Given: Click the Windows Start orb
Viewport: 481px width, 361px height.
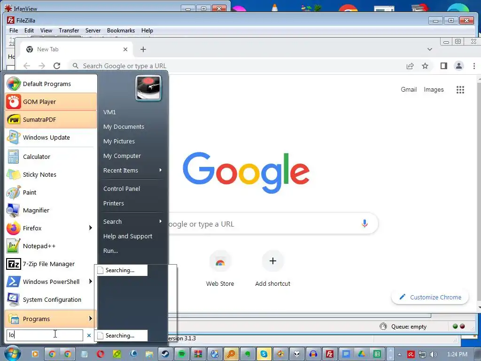Looking at the screenshot, I should [12, 353].
